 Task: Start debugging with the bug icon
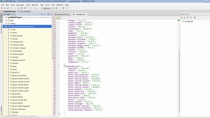click(56, 8)
